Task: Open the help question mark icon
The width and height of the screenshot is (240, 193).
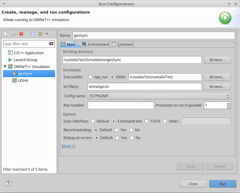Action: pyautogui.click(x=8, y=183)
